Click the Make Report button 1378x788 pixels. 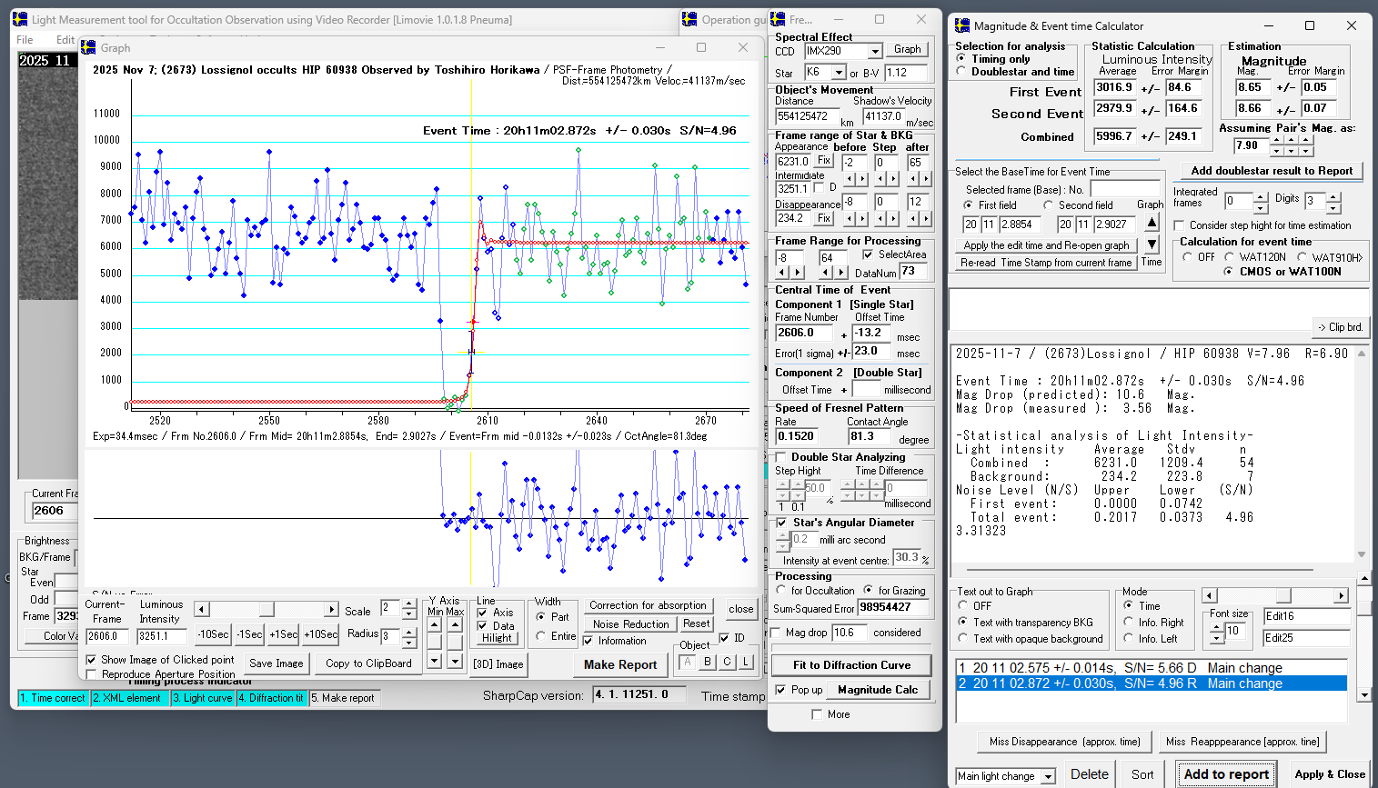[620, 664]
